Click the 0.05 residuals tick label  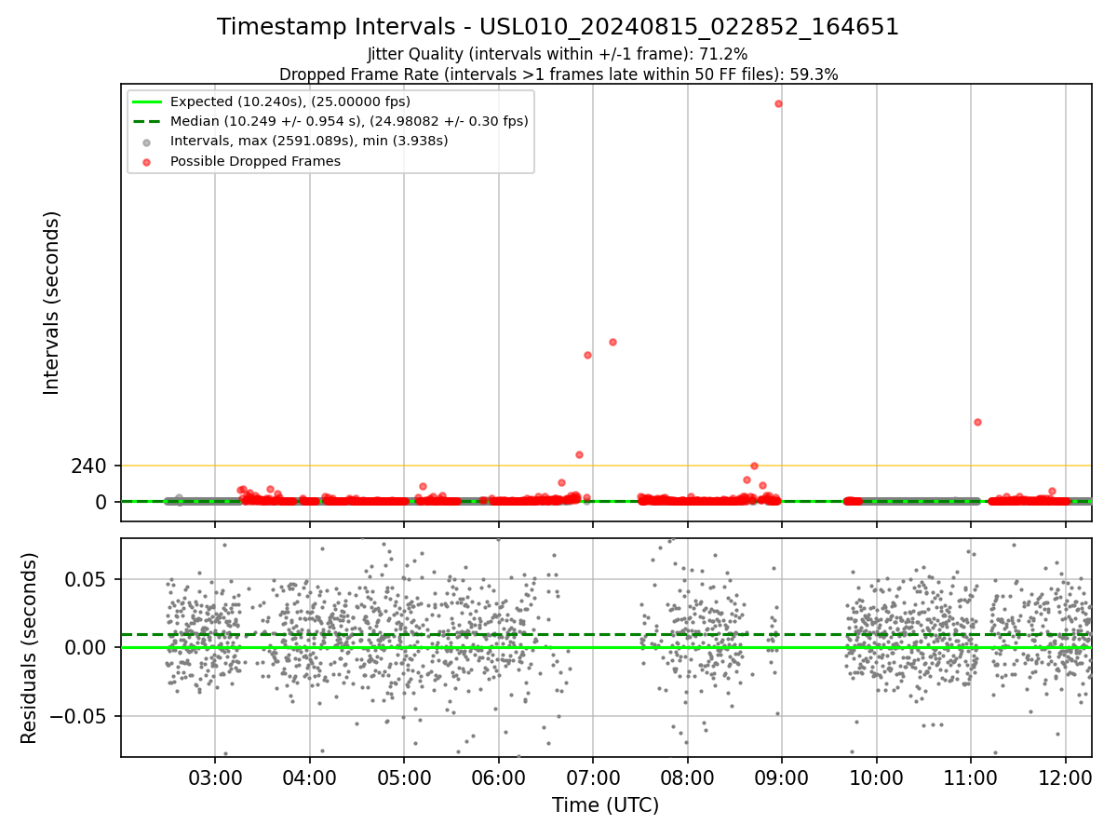[x=87, y=579]
